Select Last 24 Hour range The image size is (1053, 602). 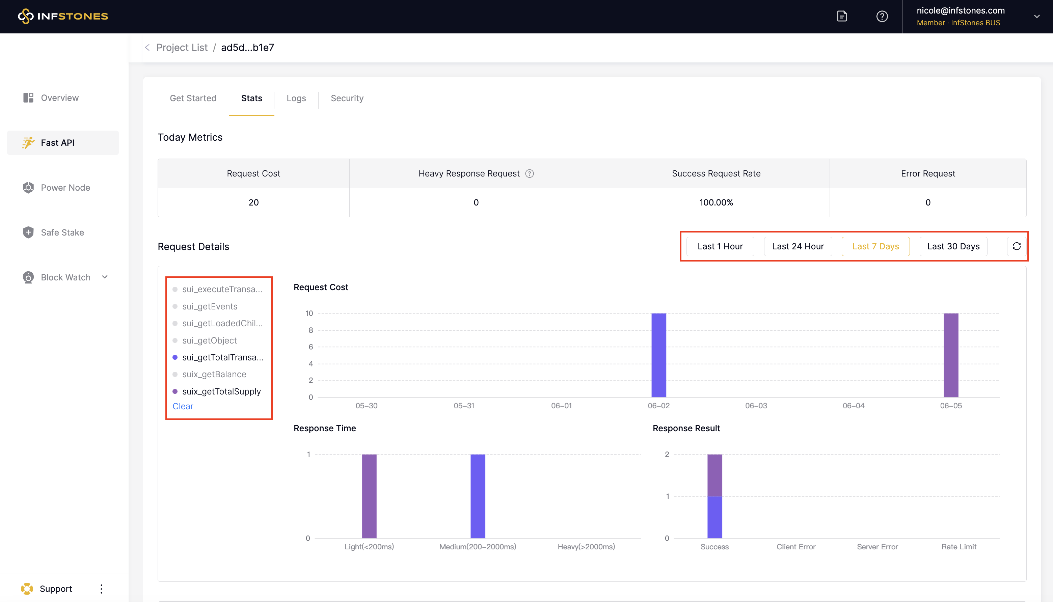[798, 246]
